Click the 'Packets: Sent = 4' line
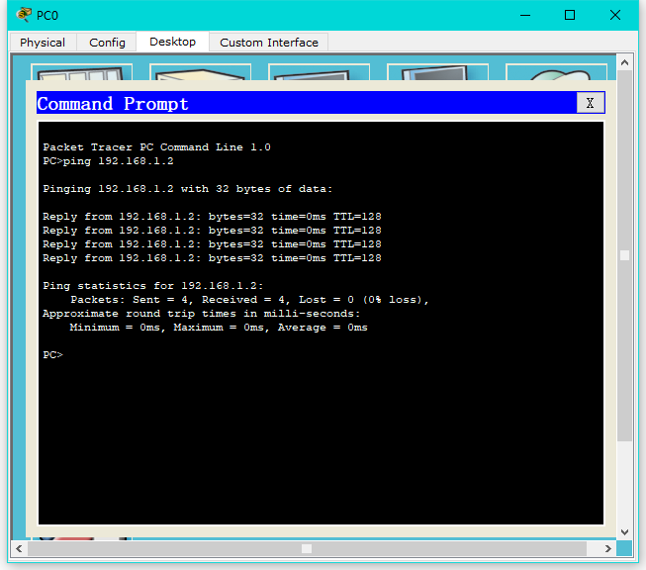This screenshot has height=570, width=646. point(249,300)
